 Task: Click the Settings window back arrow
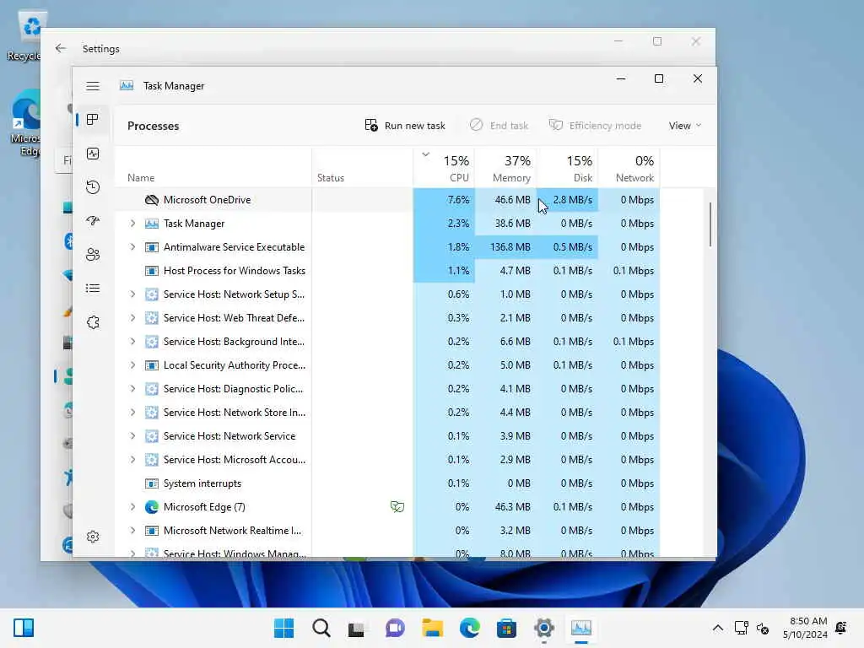[61, 48]
